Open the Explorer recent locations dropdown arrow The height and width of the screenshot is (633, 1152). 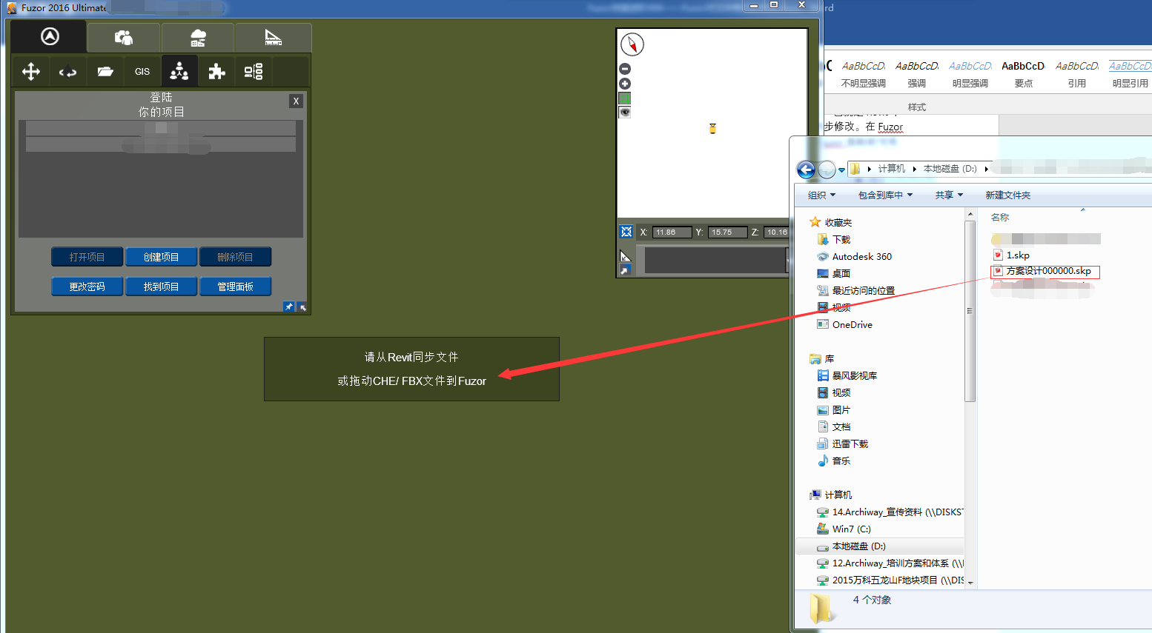(841, 170)
